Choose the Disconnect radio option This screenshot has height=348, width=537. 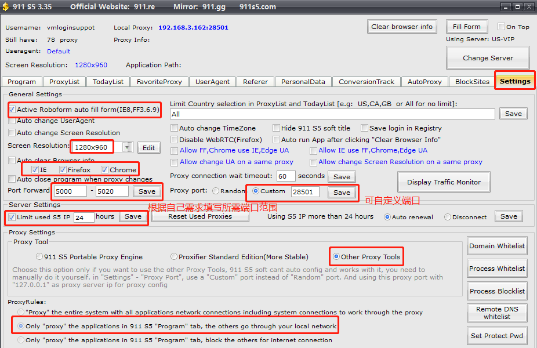click(448, 217)
